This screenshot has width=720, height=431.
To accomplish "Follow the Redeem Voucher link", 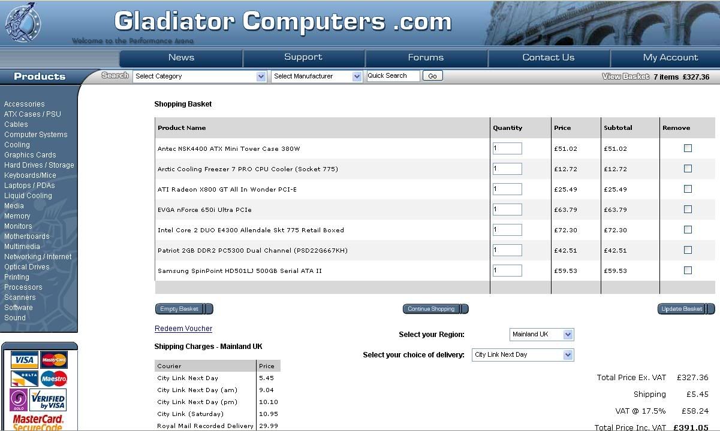I will pyautogui.click(x=183, y=329).
